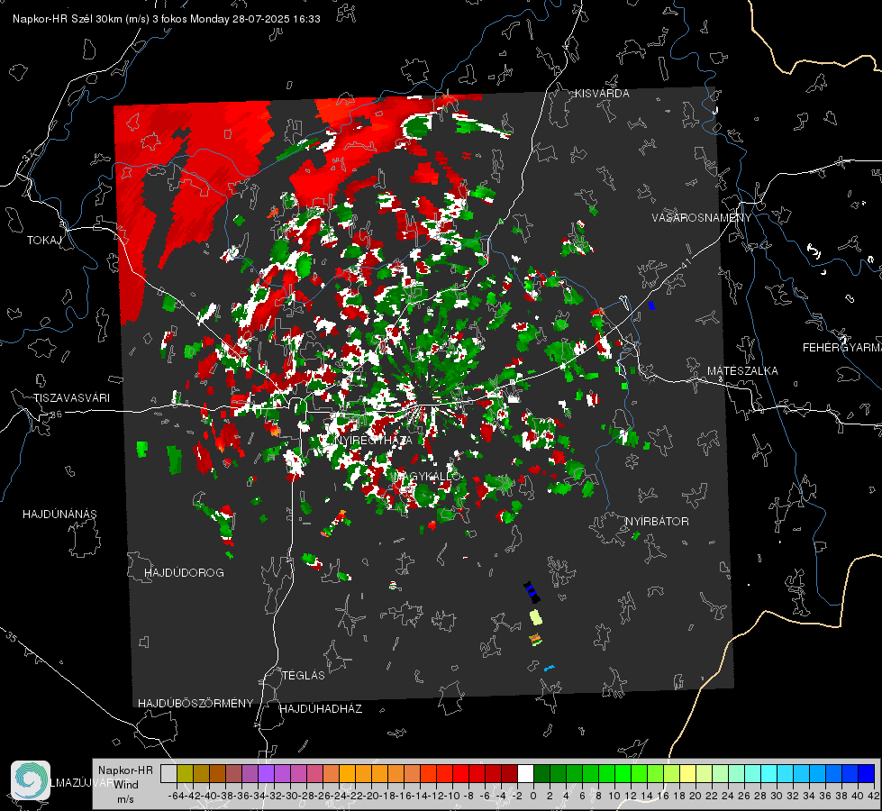Select the white swatch in the wind legend
Screen dimensions: 882x811
coord(525,773)
